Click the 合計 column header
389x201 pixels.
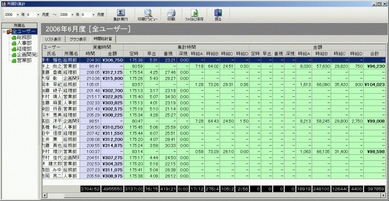(x=375, y=53)
